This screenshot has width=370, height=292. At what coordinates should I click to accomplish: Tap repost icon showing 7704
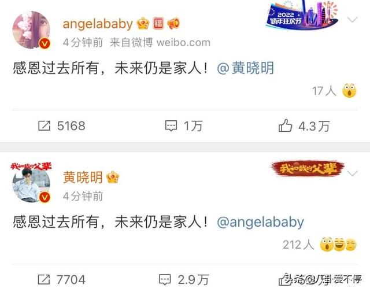[44, 279]
